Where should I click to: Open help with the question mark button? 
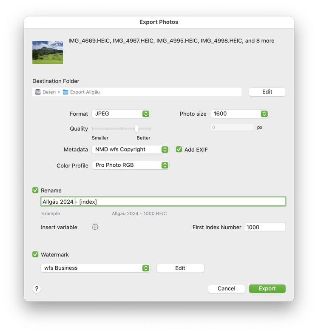[x=37, y=288]
